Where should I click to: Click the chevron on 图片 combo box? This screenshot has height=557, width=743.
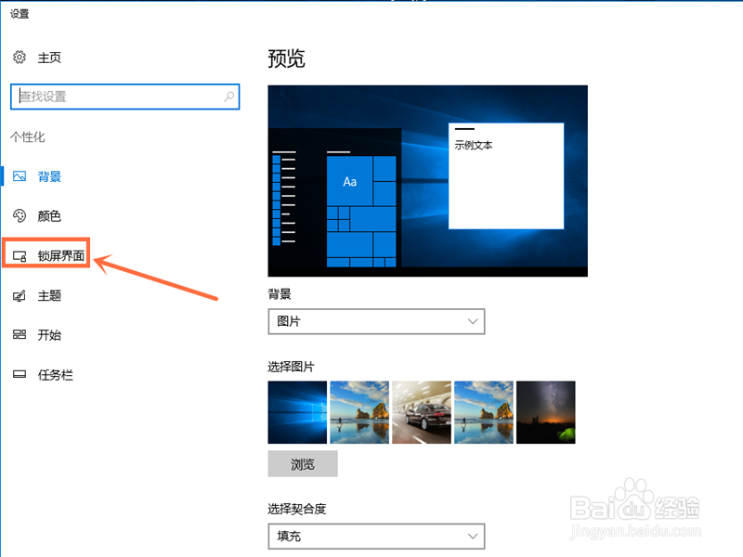coord(473,321)
